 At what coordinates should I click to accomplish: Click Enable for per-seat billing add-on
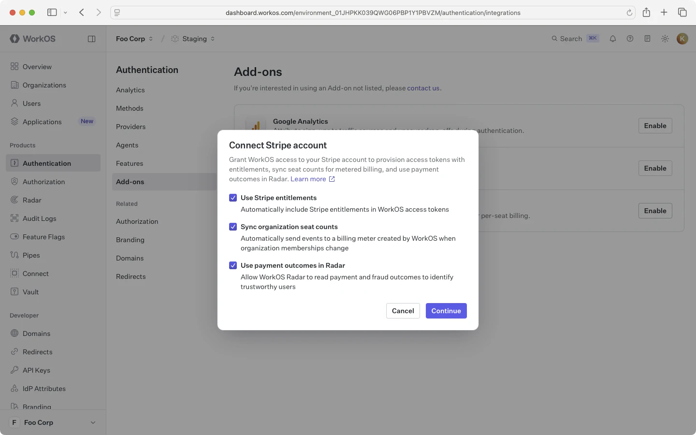point(655,211)
